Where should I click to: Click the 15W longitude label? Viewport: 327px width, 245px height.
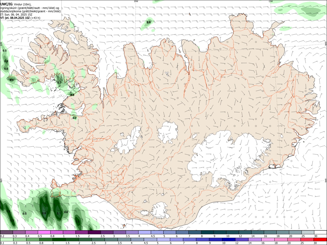point(271,1)
